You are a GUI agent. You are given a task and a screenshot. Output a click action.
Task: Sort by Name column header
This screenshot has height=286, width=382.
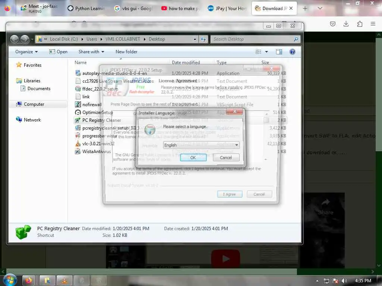click(x=81, y=63)
